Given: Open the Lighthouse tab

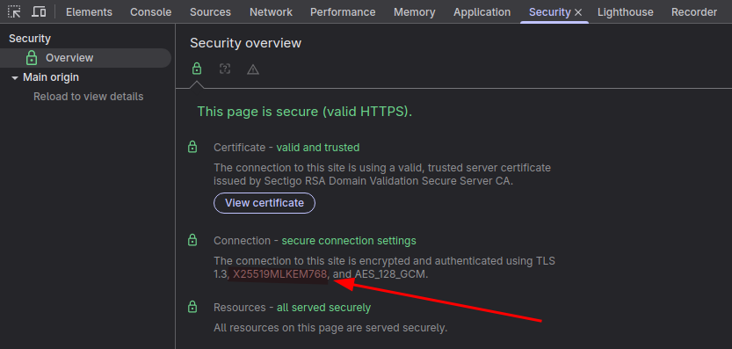Looking at the screenshot, I should coord(626,12).
